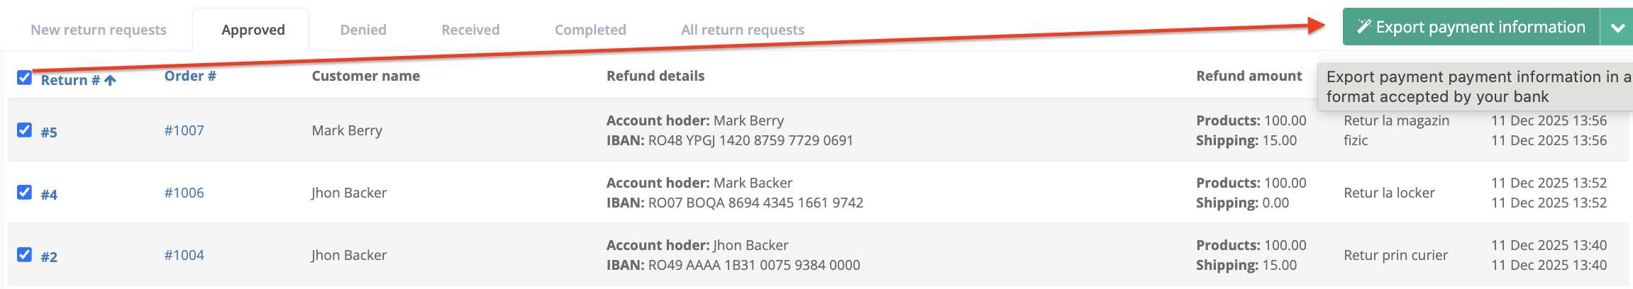Open return request #2 link
1633x289 pixels.
[49, 257]
